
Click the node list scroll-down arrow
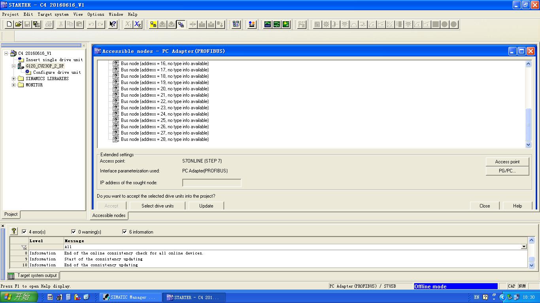coord(529,145)
